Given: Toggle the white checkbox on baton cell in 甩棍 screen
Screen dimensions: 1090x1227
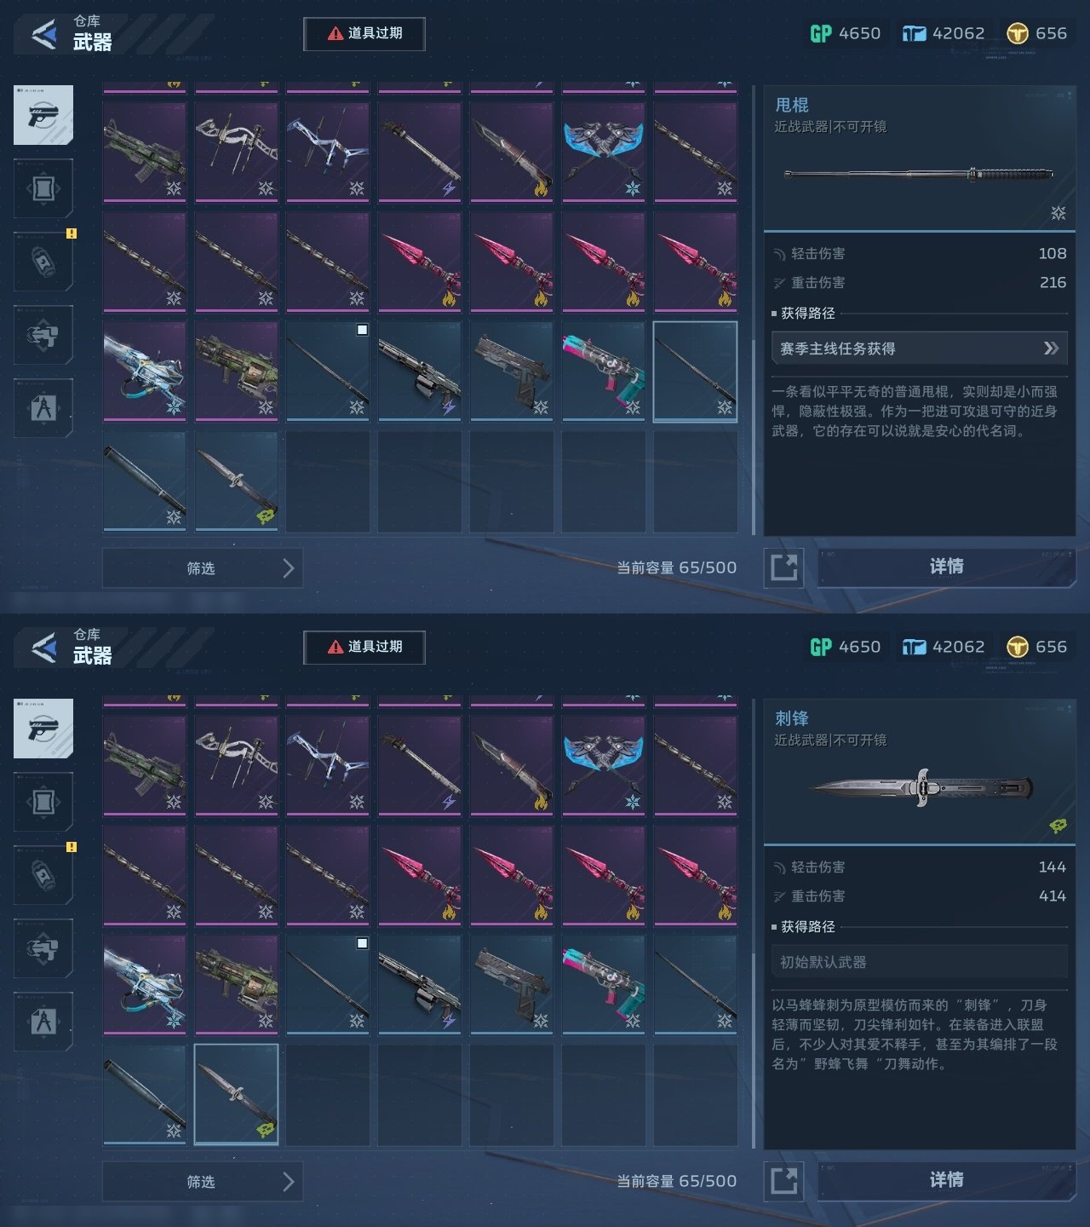Looking at the screenshot, I should (x=362, y=330).
